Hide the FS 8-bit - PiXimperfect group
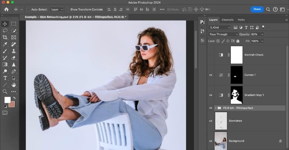This screenshot has height=150, width=289. [x=211, y=108]
